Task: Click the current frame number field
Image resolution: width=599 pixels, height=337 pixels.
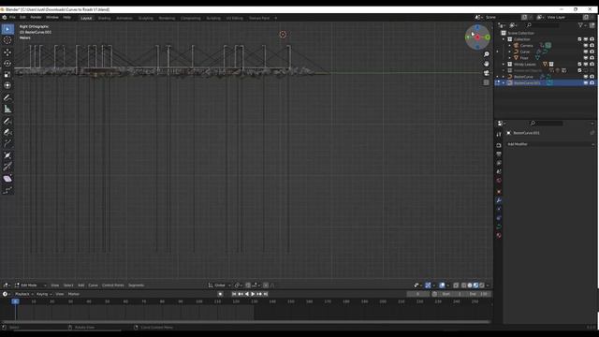Action: pos(418,294)
